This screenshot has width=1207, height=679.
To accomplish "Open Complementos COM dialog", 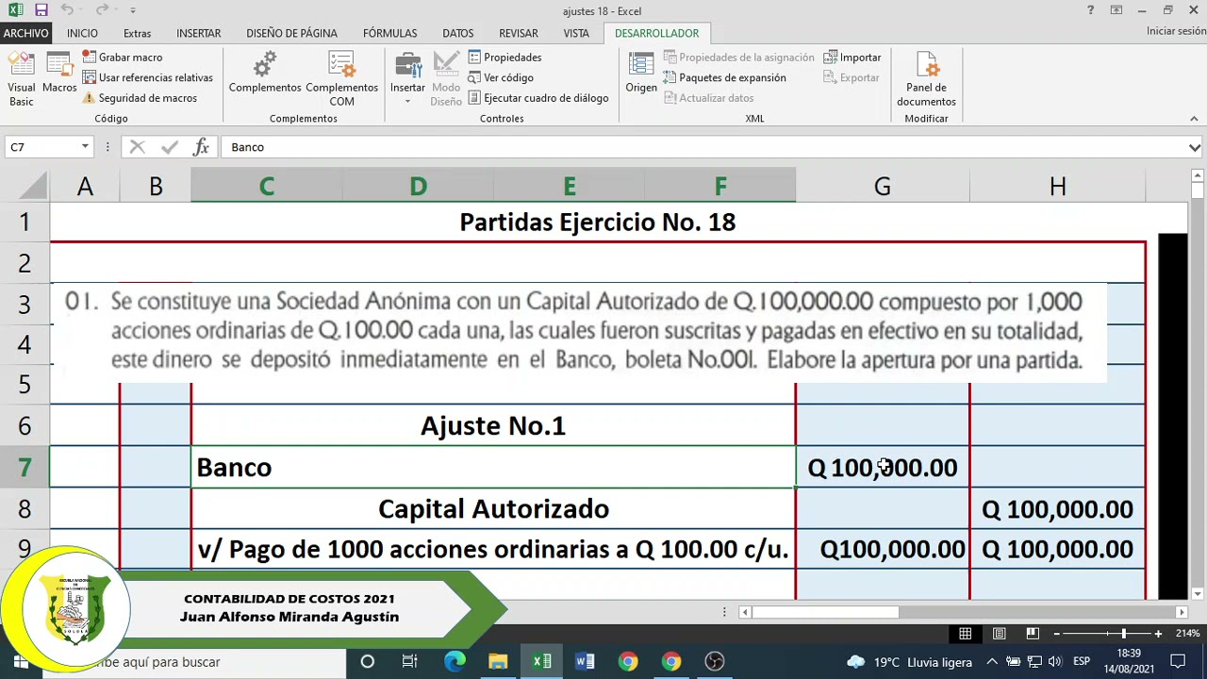I will click(x=341, y=79).
